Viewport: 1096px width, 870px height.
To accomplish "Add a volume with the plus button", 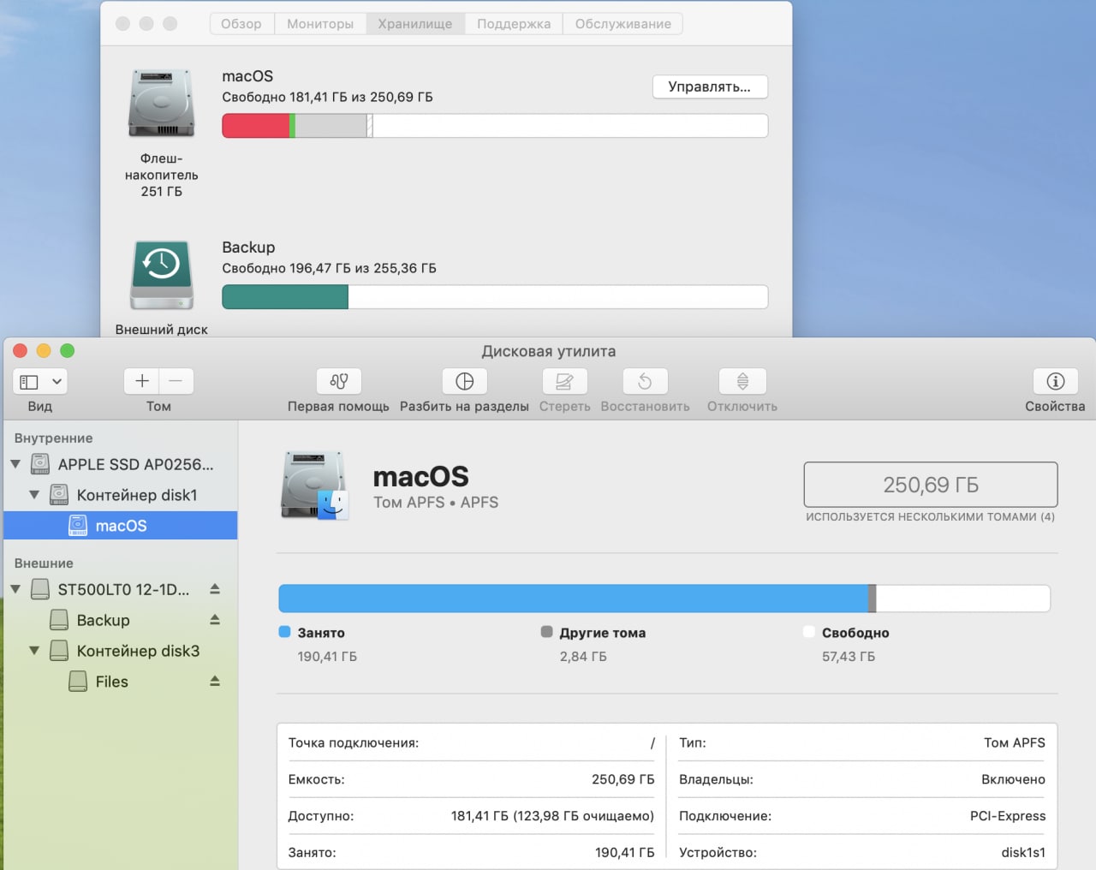I will pos(142,381).
